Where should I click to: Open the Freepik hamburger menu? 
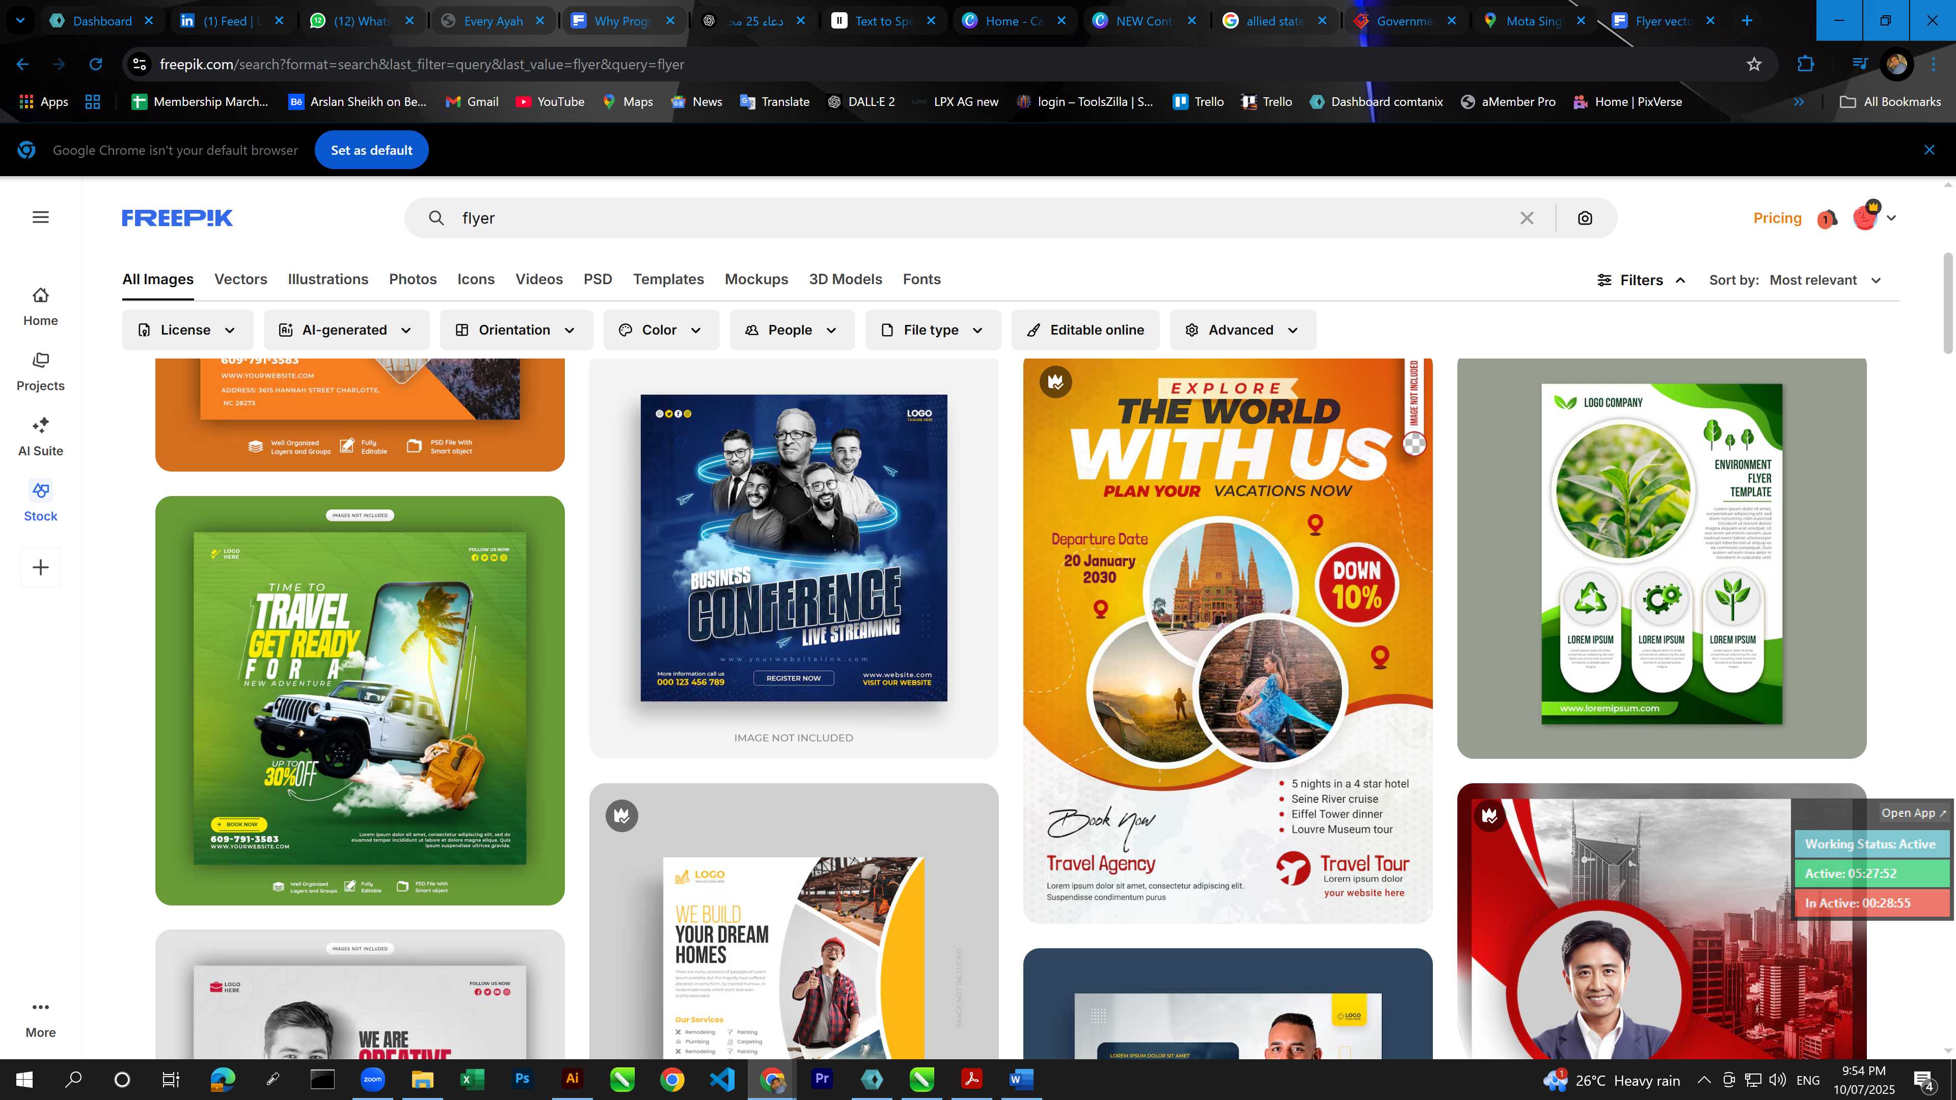41,218
